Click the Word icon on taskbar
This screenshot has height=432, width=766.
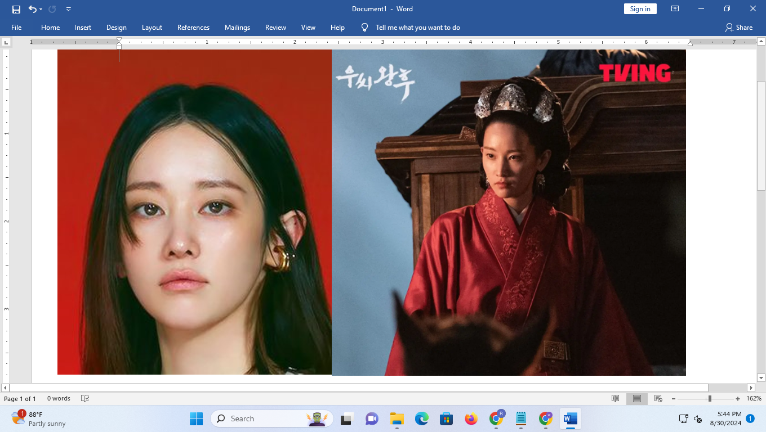[571, 418]
